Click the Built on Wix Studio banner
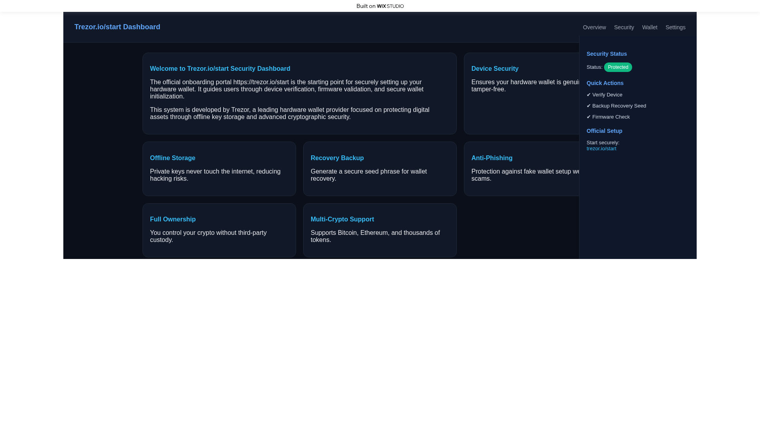The height and width of the screenshot is (427, 760). point(380,6)
